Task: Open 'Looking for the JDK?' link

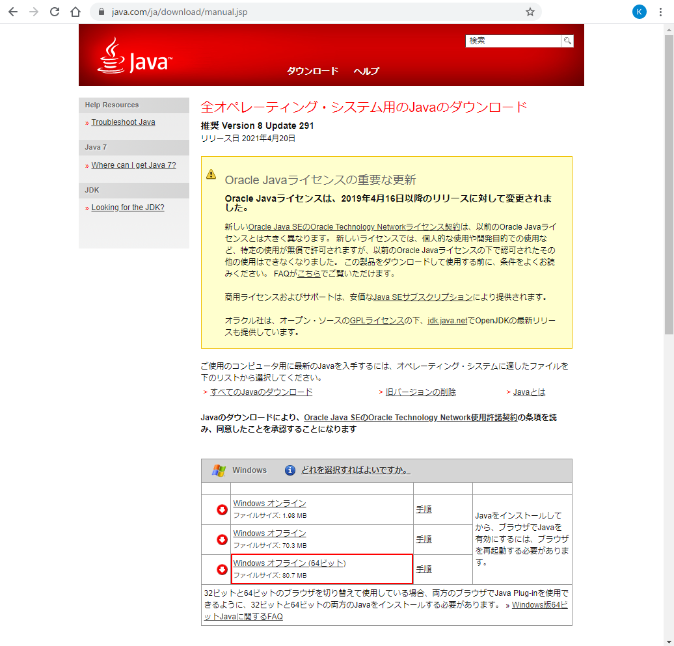Action: tap(128, 208)
